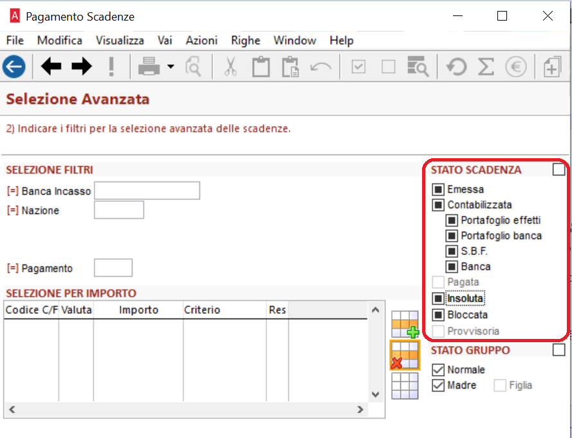Viewport: 572px width, 438px height.
Task: Click the circular refresh arrow icon
Action: point(456,67)
